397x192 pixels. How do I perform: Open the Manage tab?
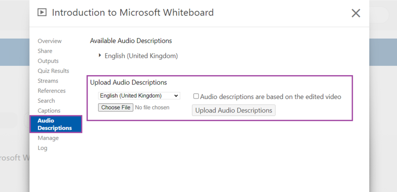(48, 138)
